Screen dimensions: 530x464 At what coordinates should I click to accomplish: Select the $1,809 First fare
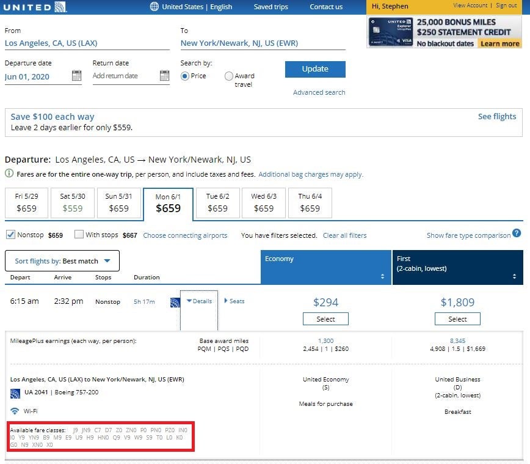coord(457,319)
